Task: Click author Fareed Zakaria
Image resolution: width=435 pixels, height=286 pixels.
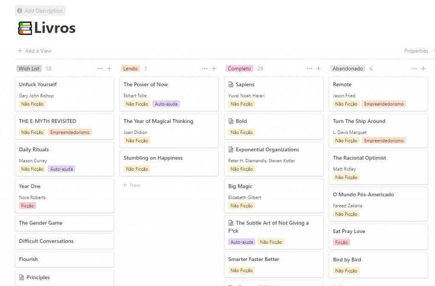Action: point(347,206)
